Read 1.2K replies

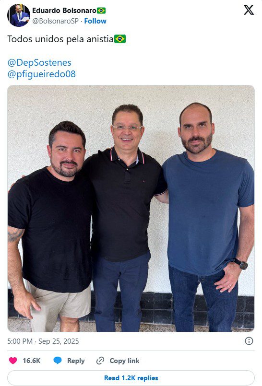tap(131, 378)
